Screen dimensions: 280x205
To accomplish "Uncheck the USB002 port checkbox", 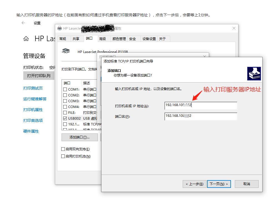I will coord(65,118).
